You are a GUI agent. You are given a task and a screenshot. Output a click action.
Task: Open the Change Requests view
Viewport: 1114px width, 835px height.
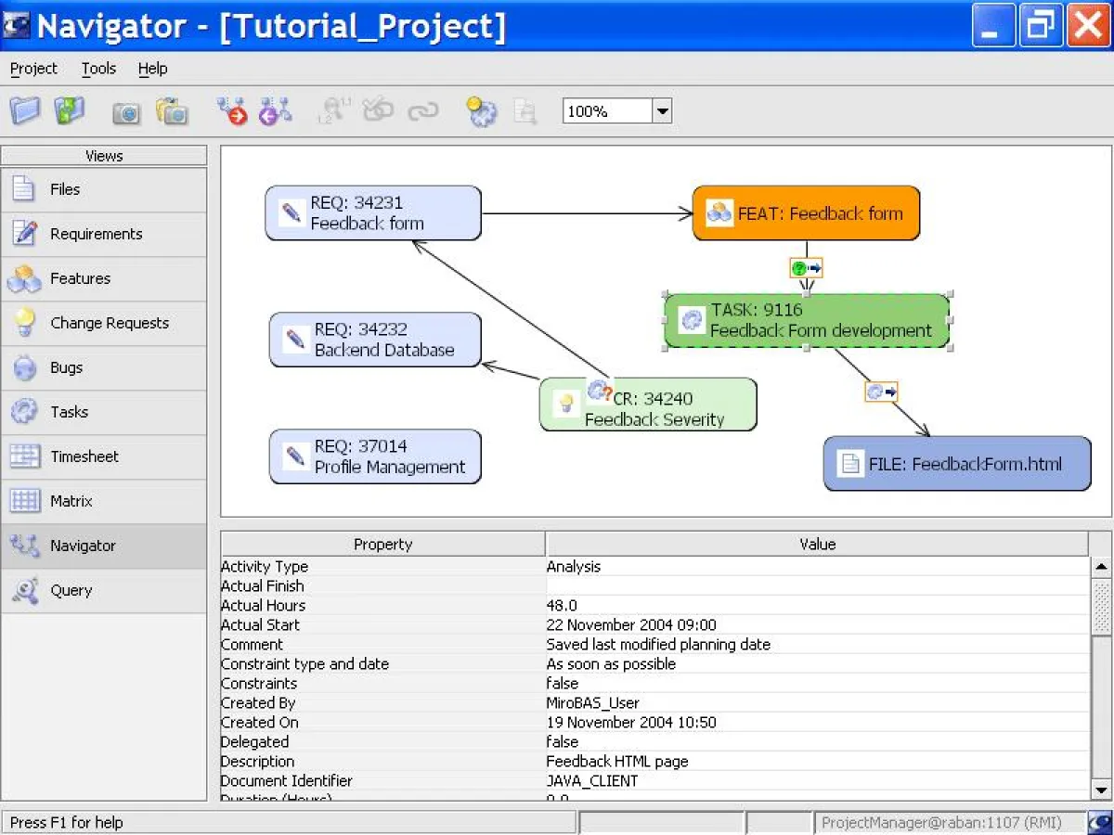109,323
